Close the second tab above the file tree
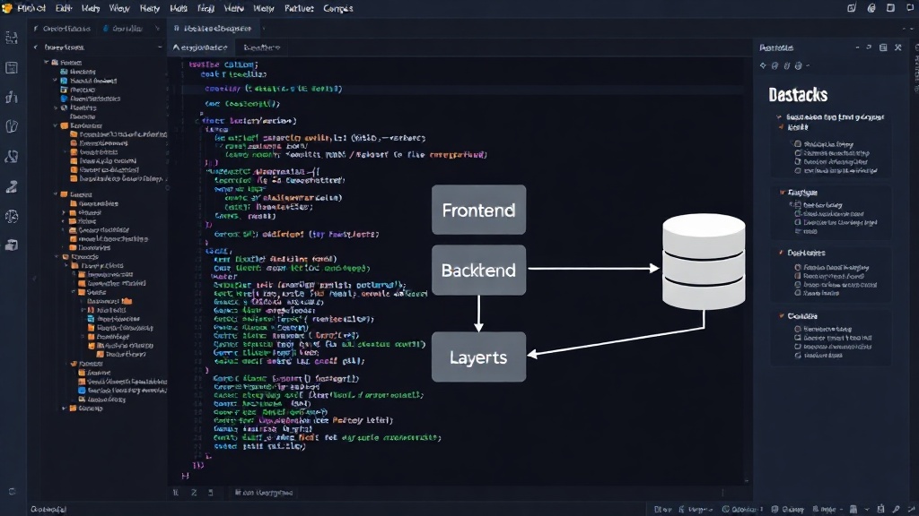This screenshot has width=919, height=516. tap(157, 28)
